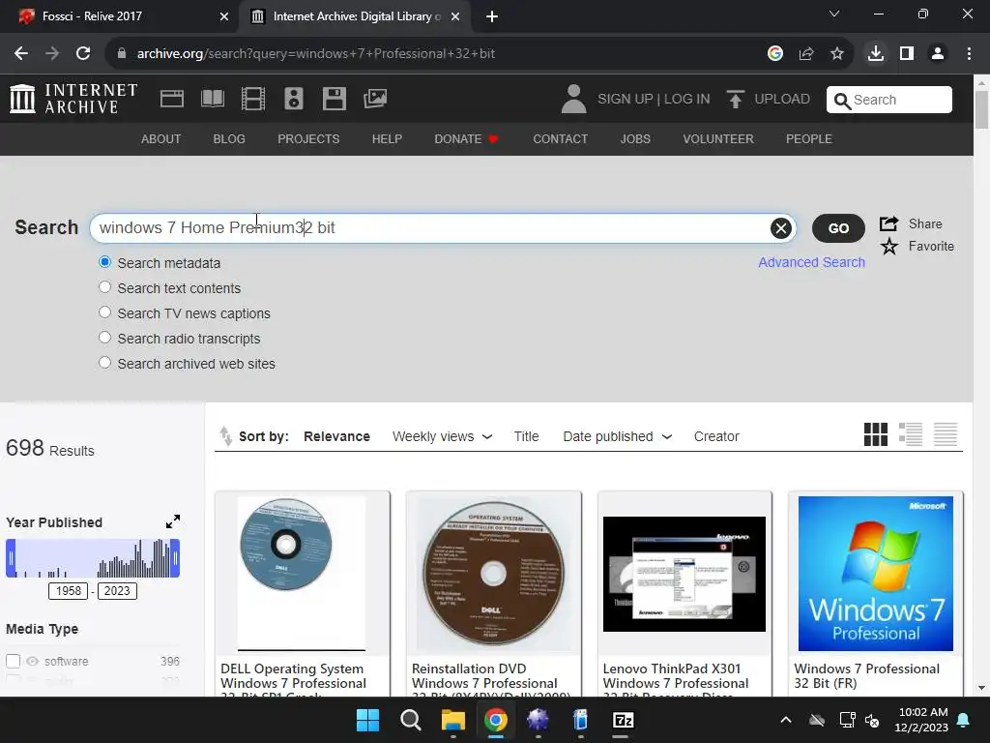Switch to compact list view

pyautogui.click(x=946, y=434)
